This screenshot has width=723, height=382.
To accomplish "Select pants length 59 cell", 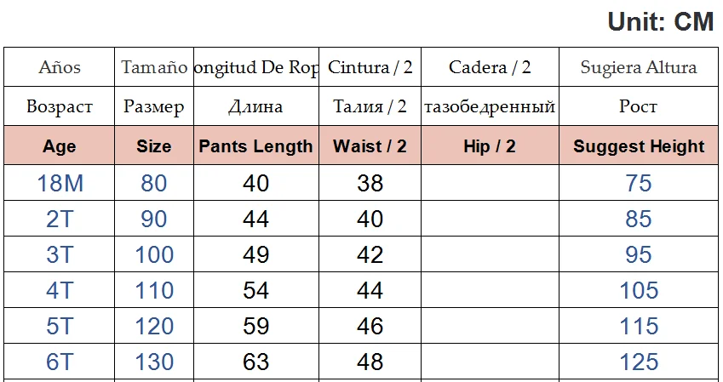I will click(x=255, y=326).
